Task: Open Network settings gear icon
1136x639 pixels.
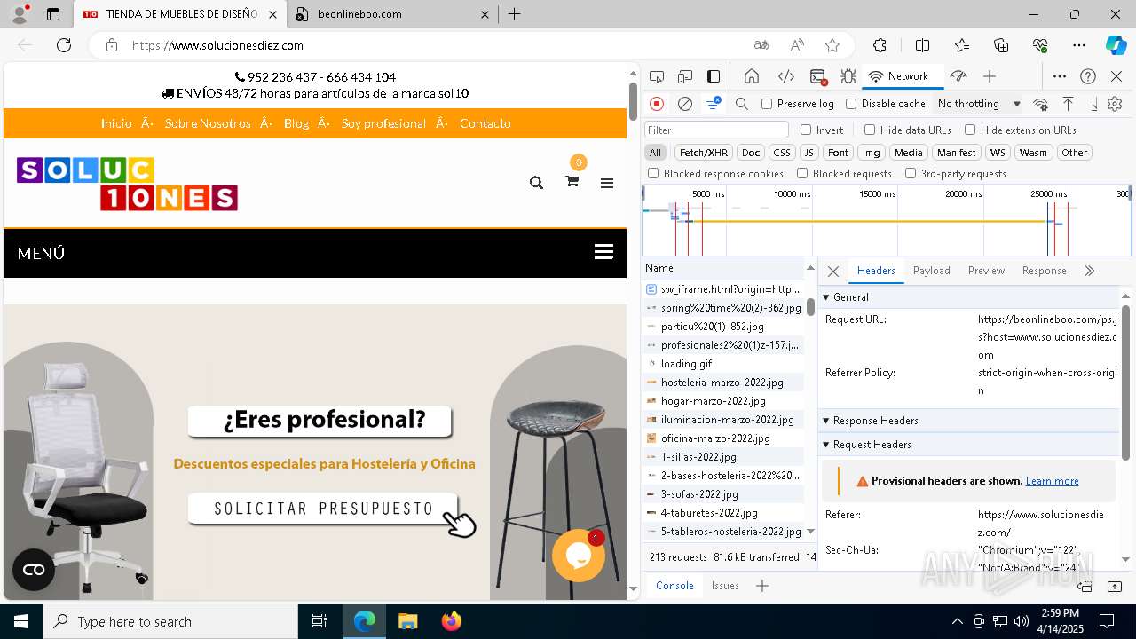Action: coord(1115,104)
